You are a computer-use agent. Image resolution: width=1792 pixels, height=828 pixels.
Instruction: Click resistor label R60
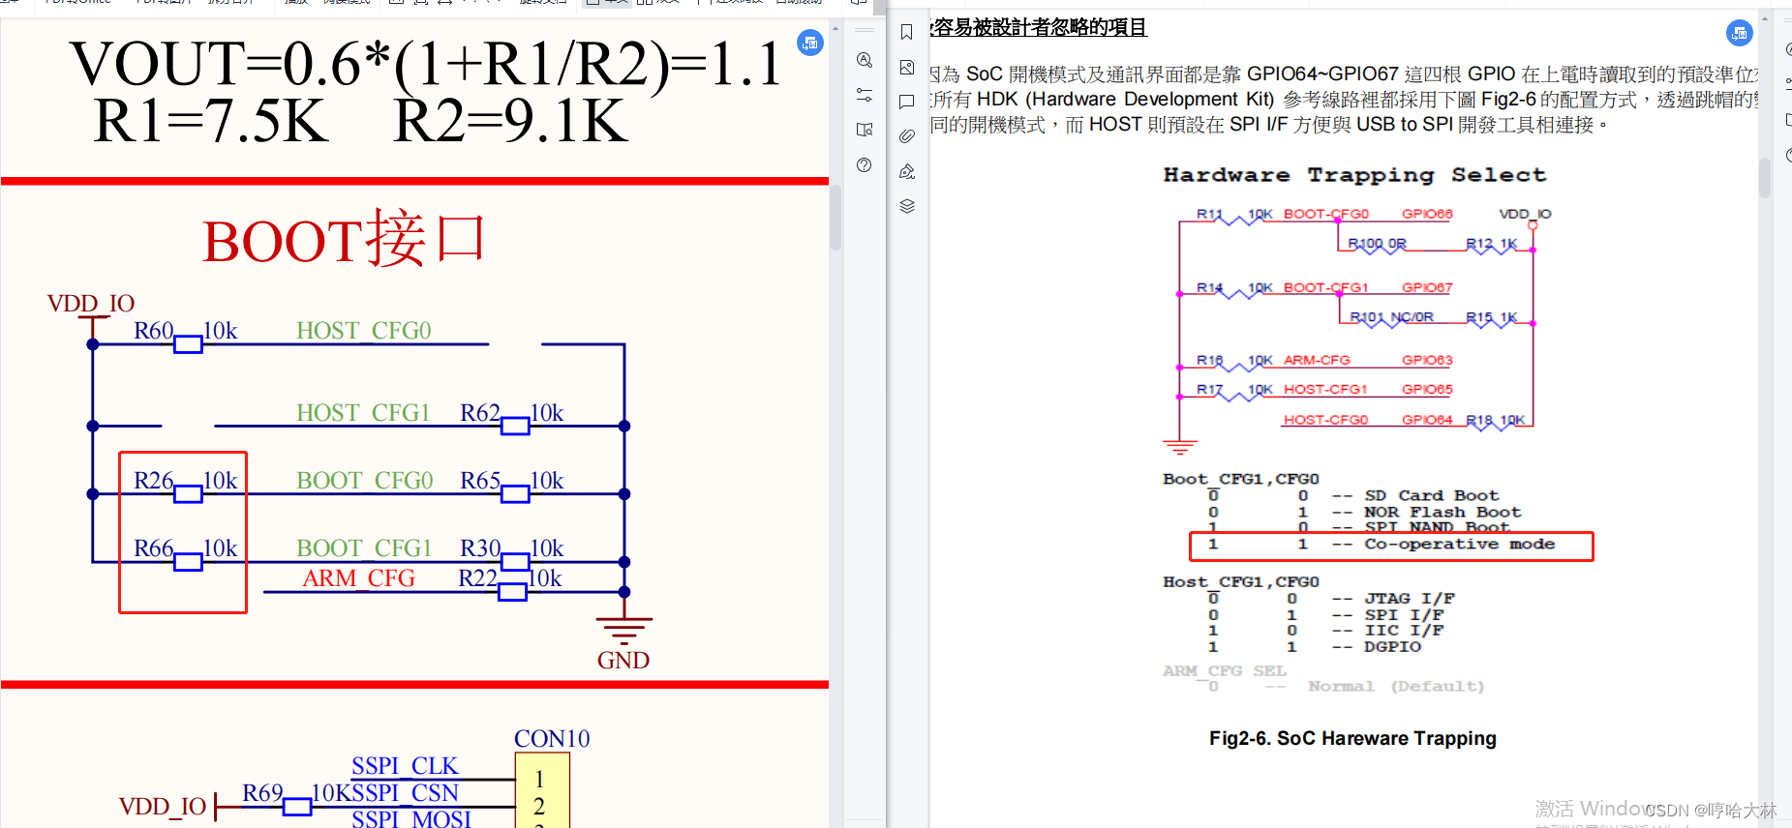click(154, 331)
